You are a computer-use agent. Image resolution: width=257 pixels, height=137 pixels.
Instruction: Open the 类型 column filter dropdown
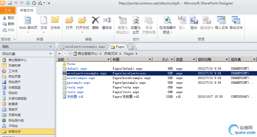194,59
